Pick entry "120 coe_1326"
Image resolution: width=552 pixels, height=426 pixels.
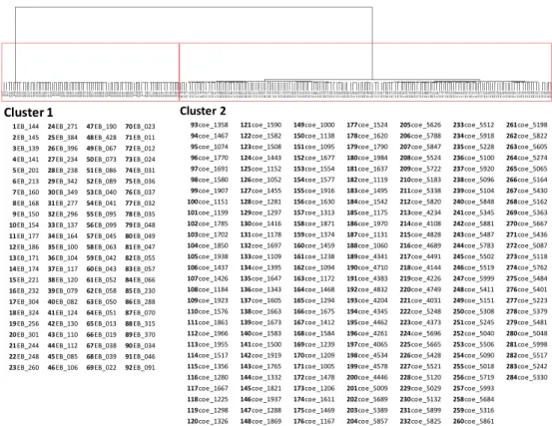click(x=208, y=421)
